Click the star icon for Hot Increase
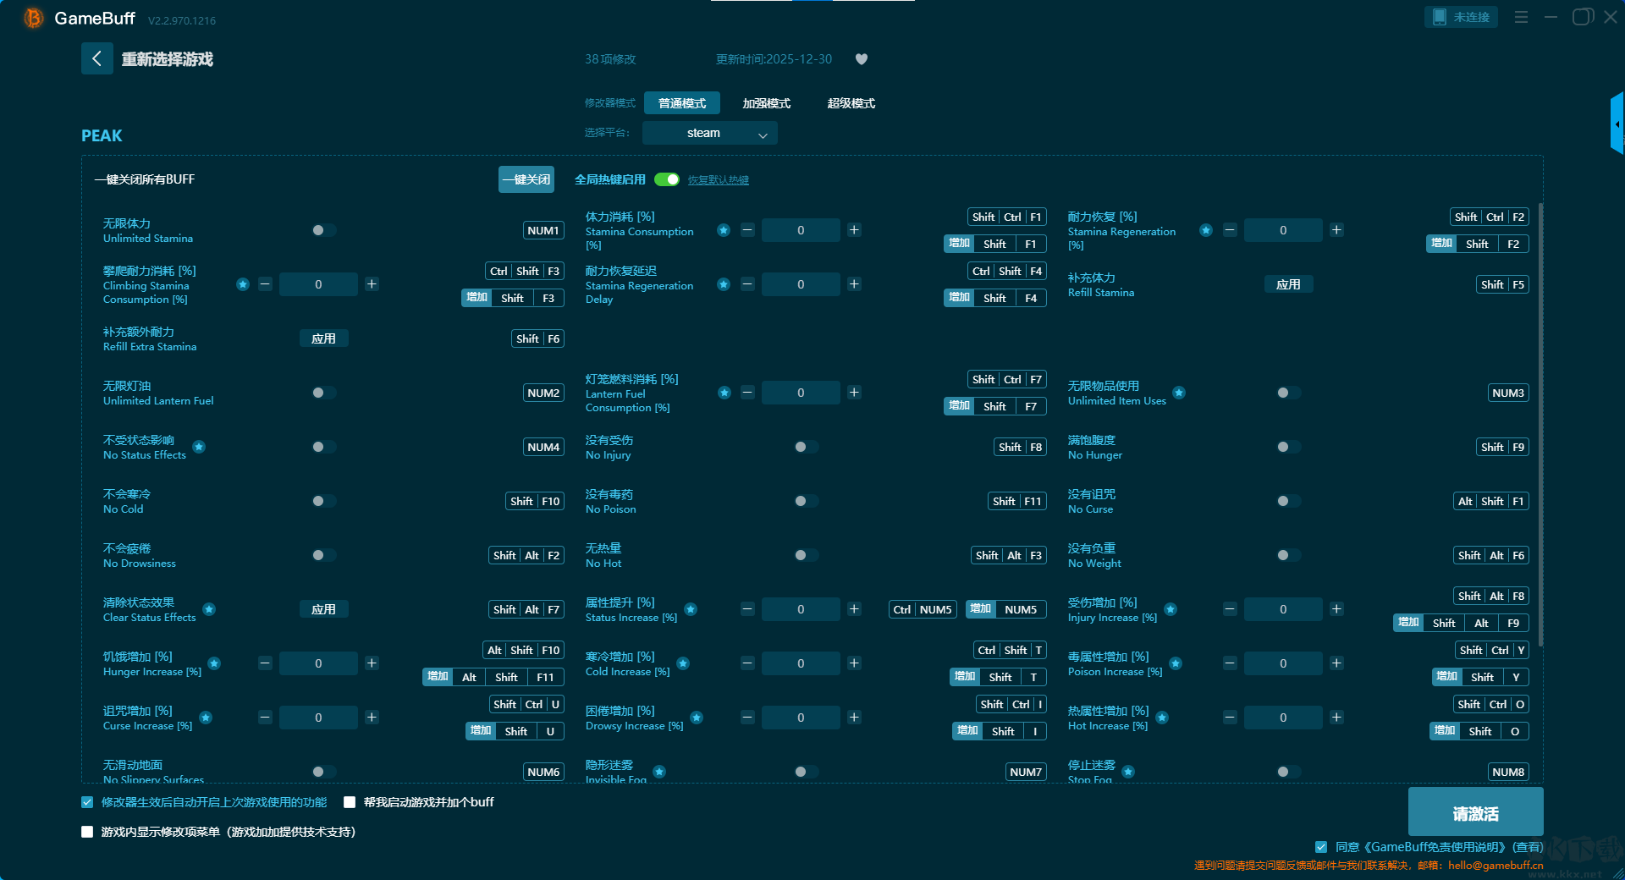Viewport: 1625px width, 880px height. pyautogui.click(x=1162, y=718)
